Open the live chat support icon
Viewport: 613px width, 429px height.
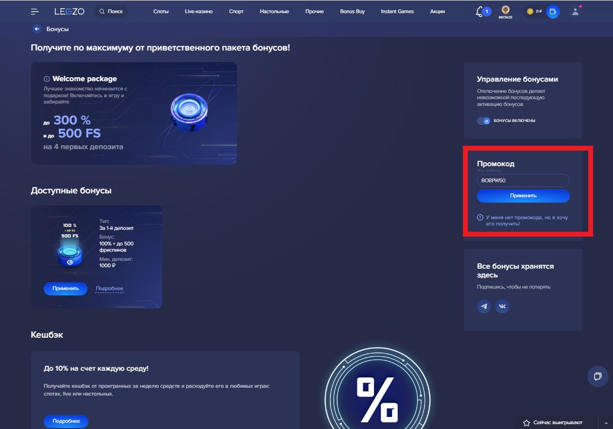tap(597, 377)
